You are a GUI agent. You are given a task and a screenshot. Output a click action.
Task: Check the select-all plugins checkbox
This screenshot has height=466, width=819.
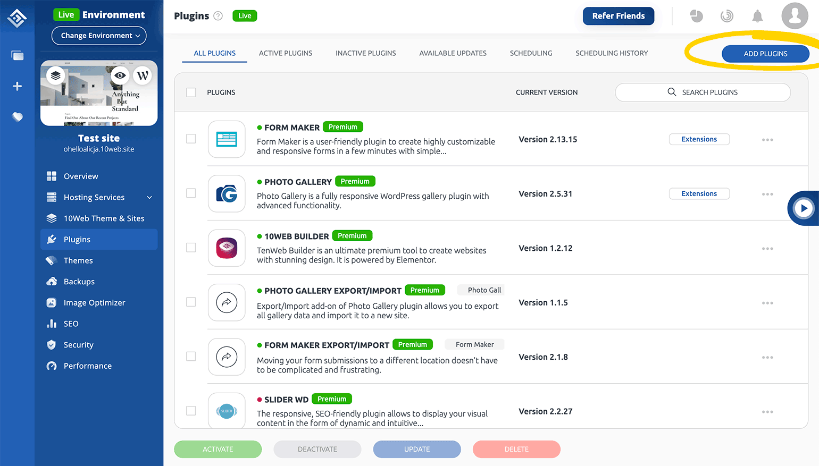tap(190, 92)
